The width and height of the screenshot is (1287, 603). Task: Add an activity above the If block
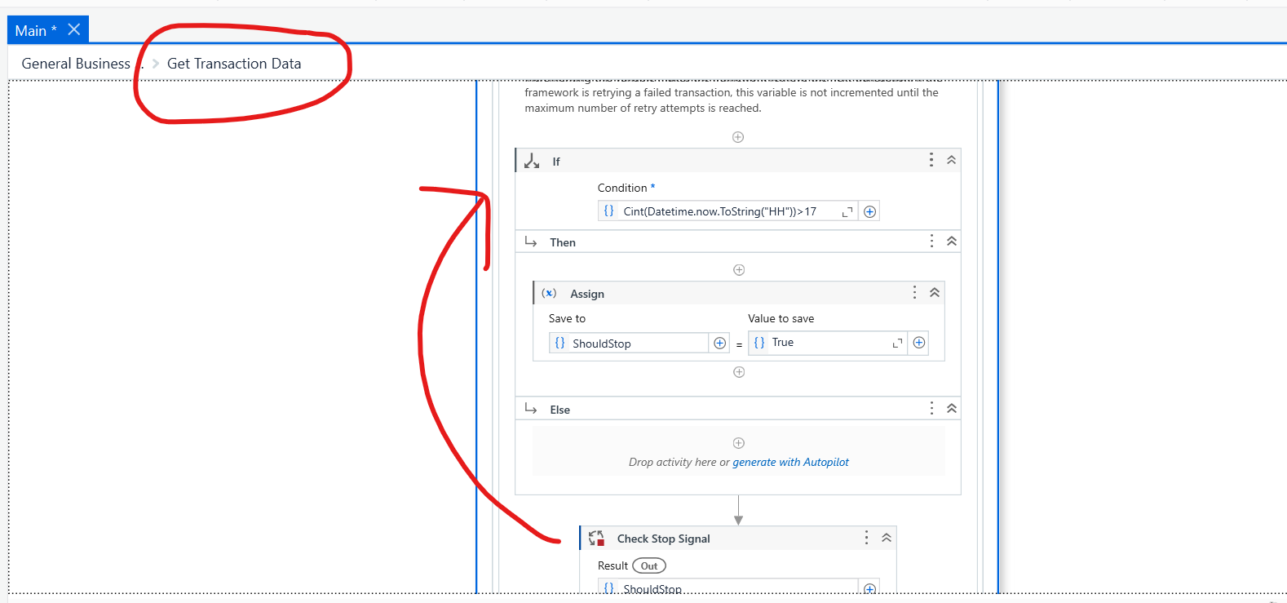point(738,137)
